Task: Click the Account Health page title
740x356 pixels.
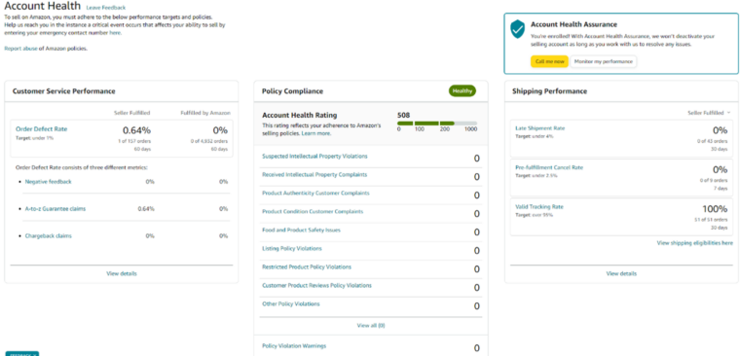Action: [x=42, y=7]
